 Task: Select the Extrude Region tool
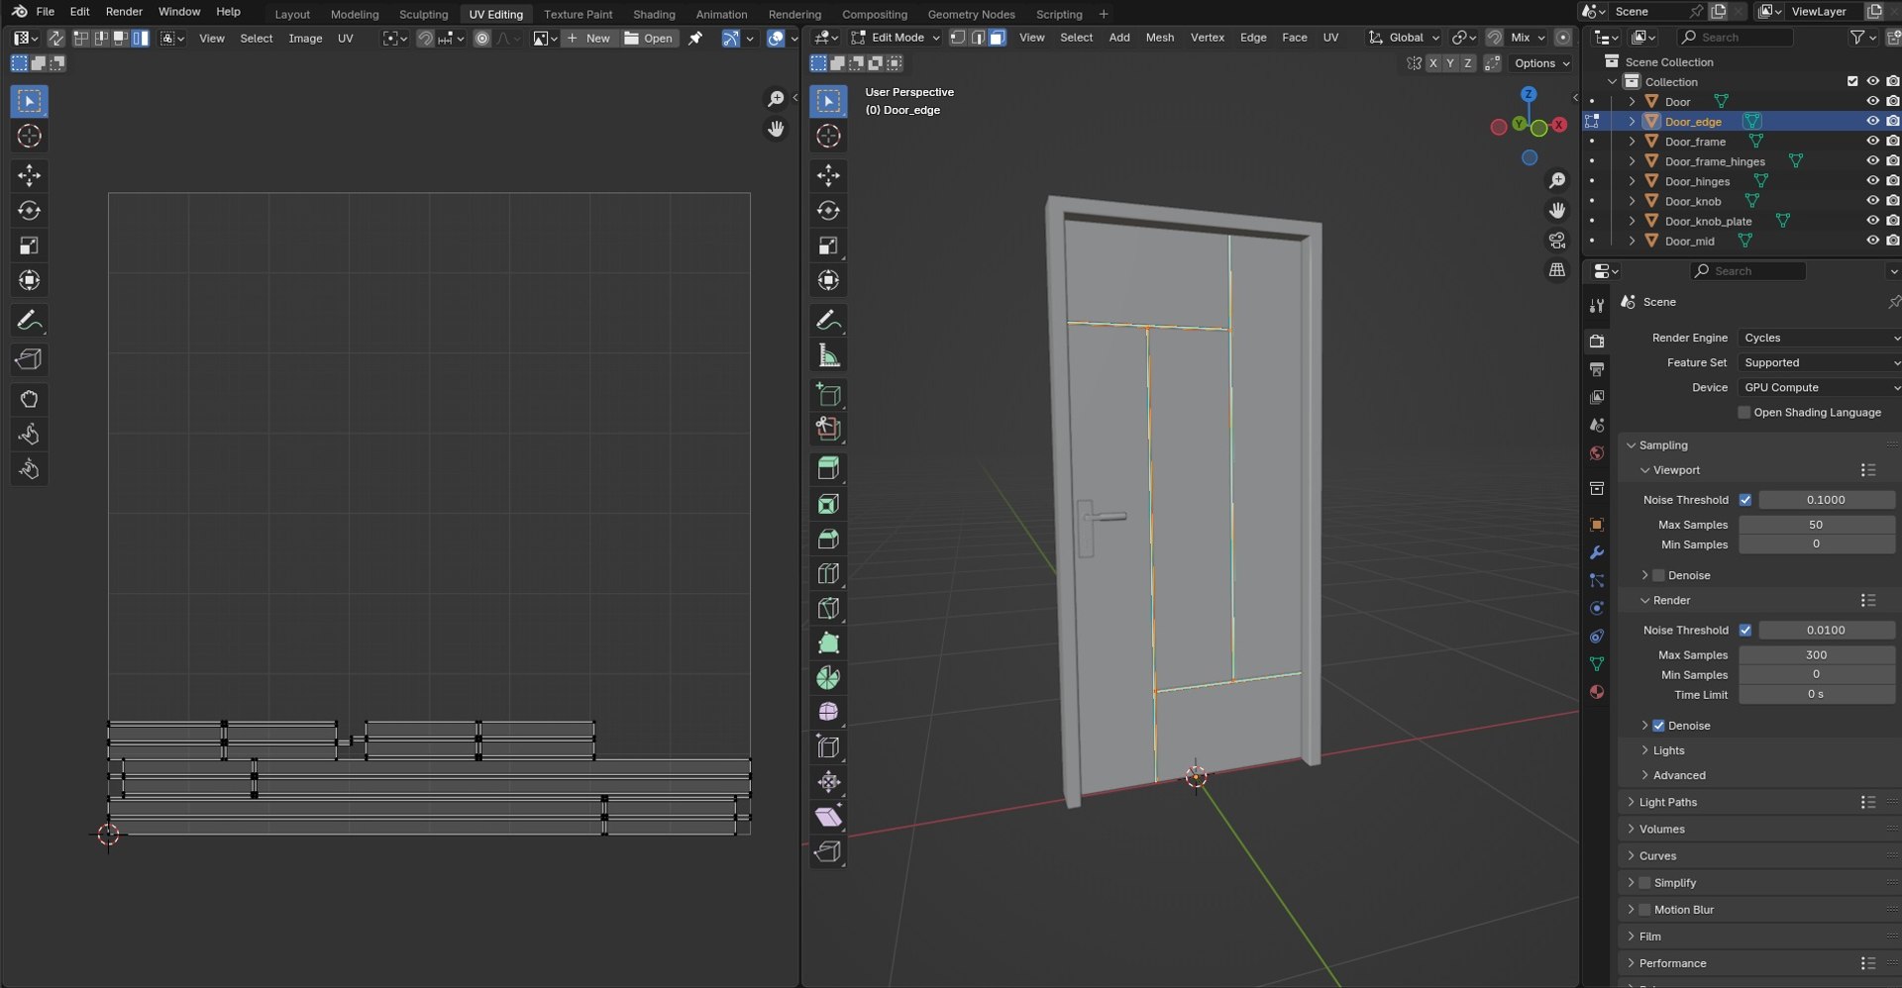click(828, 469)
